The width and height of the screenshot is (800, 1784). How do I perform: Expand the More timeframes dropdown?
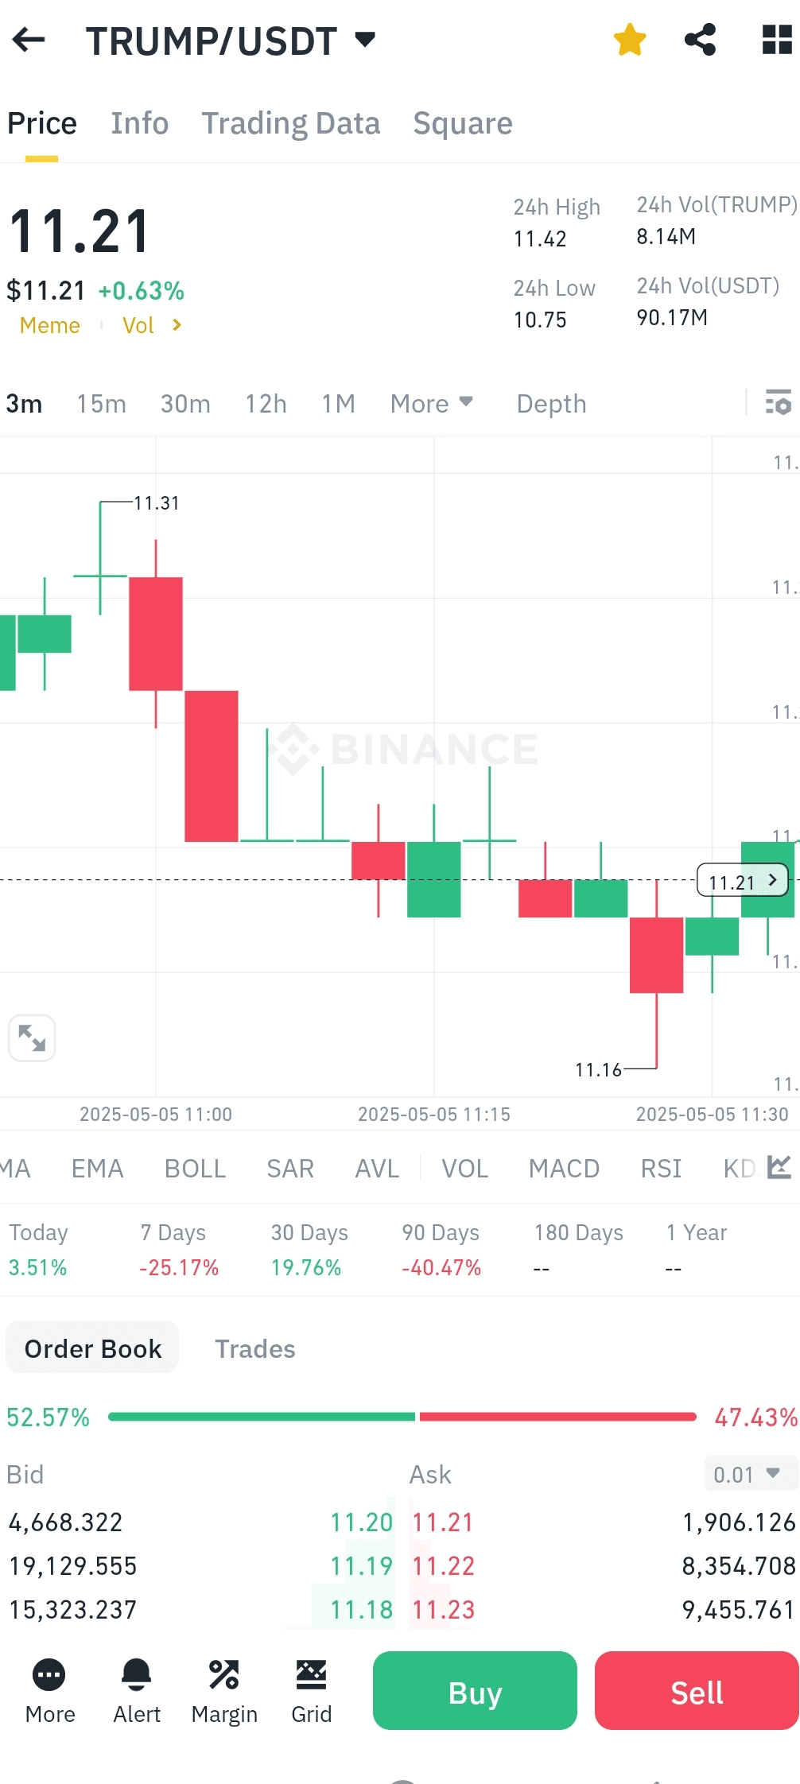point(432,404)
